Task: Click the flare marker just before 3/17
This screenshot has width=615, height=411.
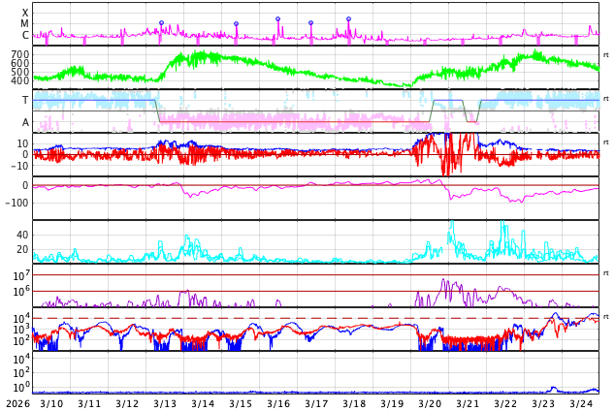Action: (310, 23)
